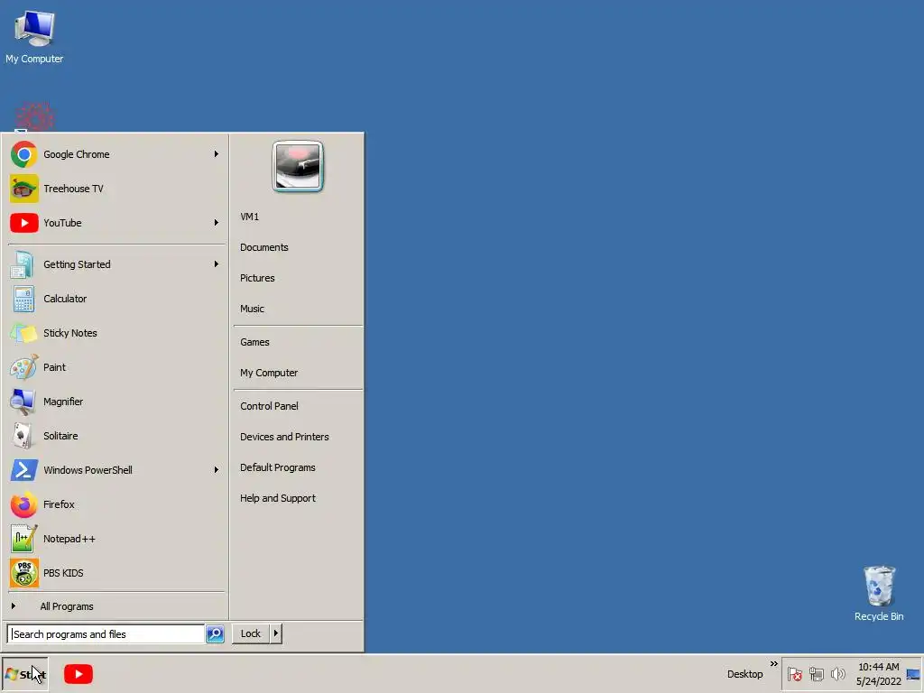Click the user account picture
The width and height of the screenshot is (924, 693).
click(298, 166)
